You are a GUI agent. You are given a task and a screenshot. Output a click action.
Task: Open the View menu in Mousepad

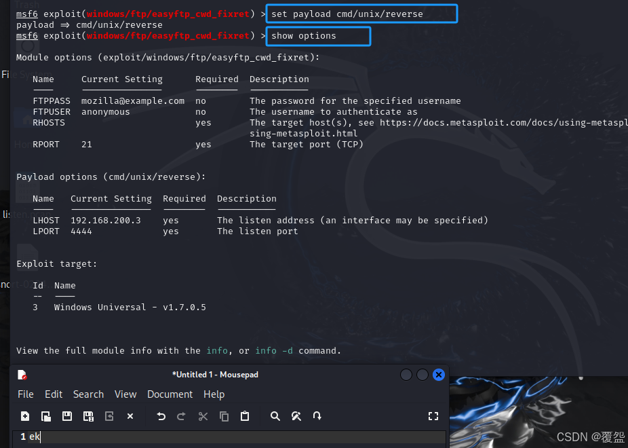[125, 394]
